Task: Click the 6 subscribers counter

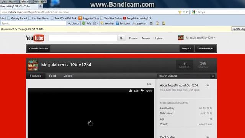Action: click(x=185, y=65)
